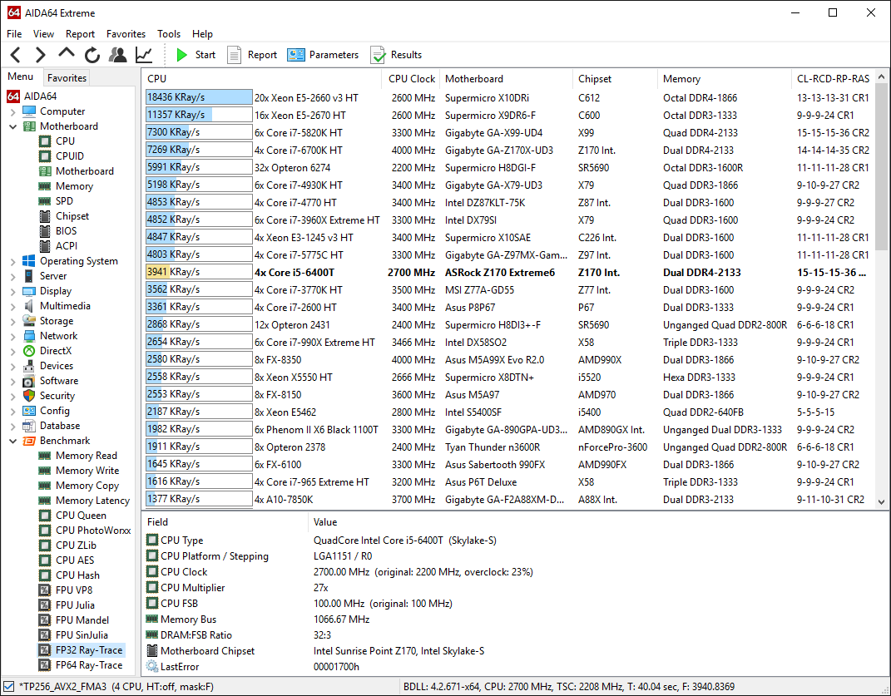Open the user management icon in the toolbar
The height and width of the screenshot is (696, 891).
pos(117,55)
